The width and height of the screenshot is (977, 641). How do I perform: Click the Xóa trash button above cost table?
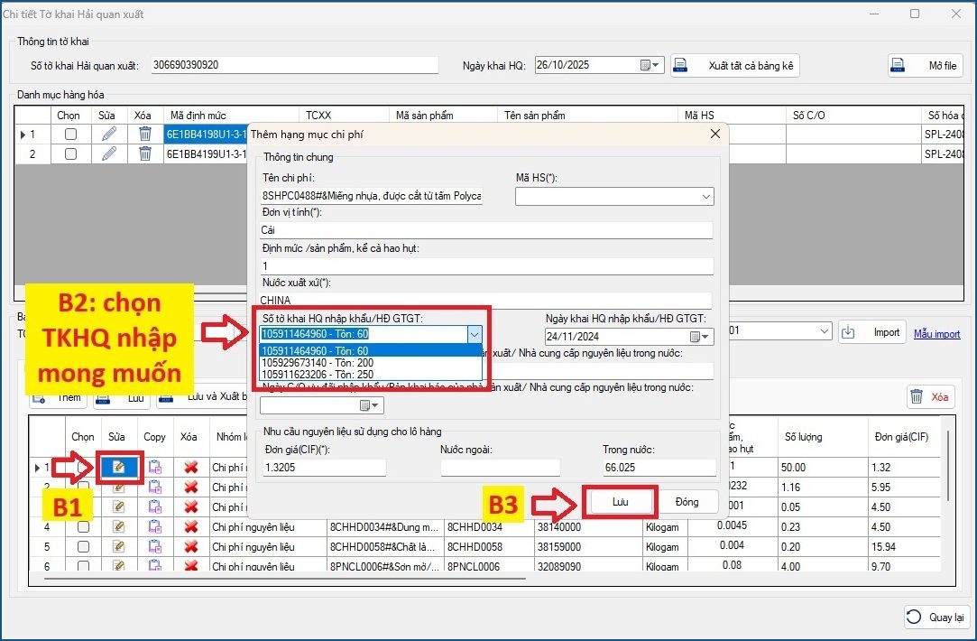(x=930, y=396)
